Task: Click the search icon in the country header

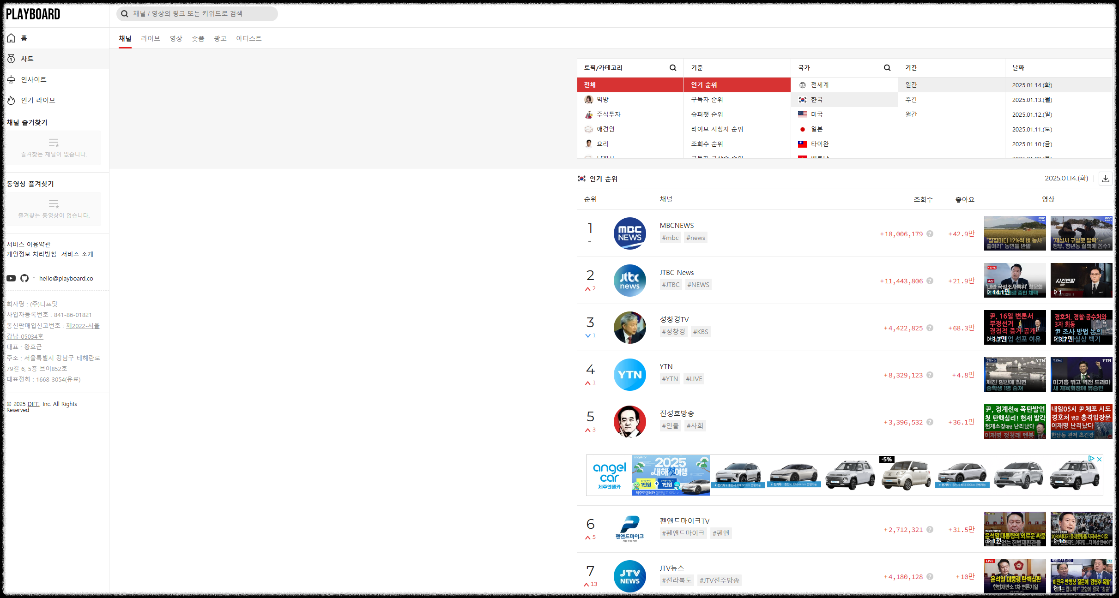Action: point(887,68)
